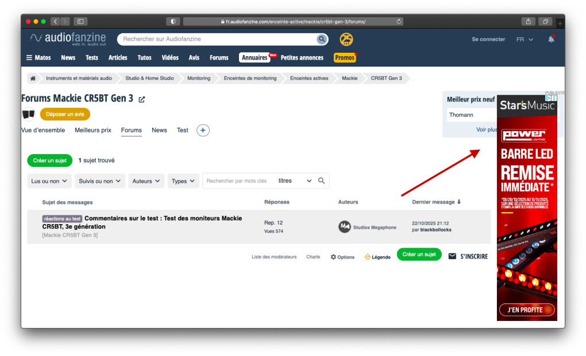Click the lower Créer un sujet button
Image resolution: width=586 pixels, height=356 pixels.
[419, 254]
